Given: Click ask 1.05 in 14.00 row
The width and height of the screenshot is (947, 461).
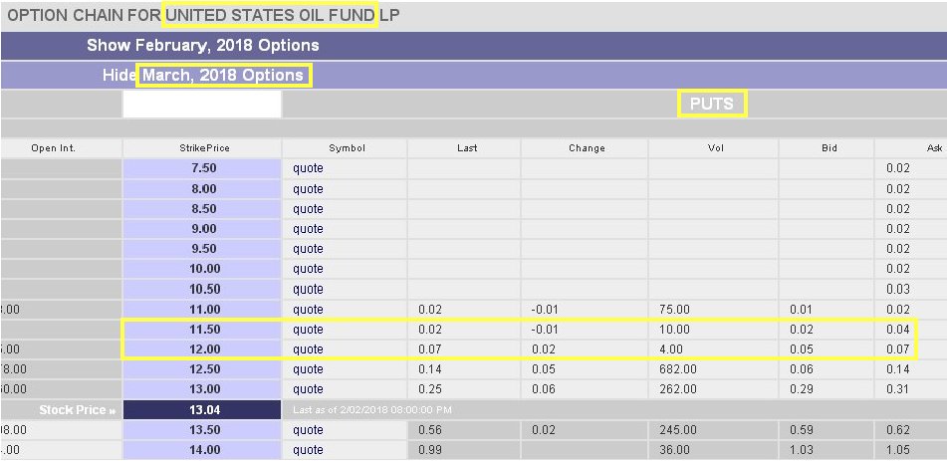Looking at the screenshot, I should [x=897, y=450].
